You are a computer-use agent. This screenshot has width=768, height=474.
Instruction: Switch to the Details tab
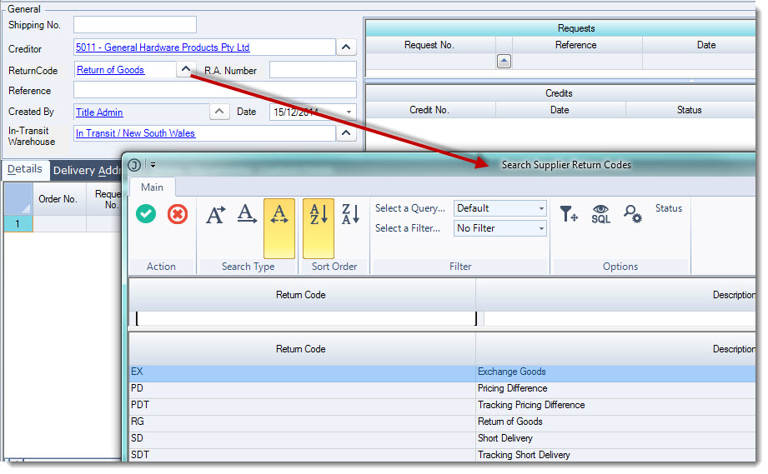[25, 169]
